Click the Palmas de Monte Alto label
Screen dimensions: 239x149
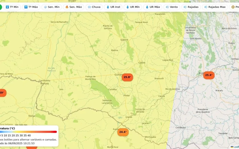(90, 78)
